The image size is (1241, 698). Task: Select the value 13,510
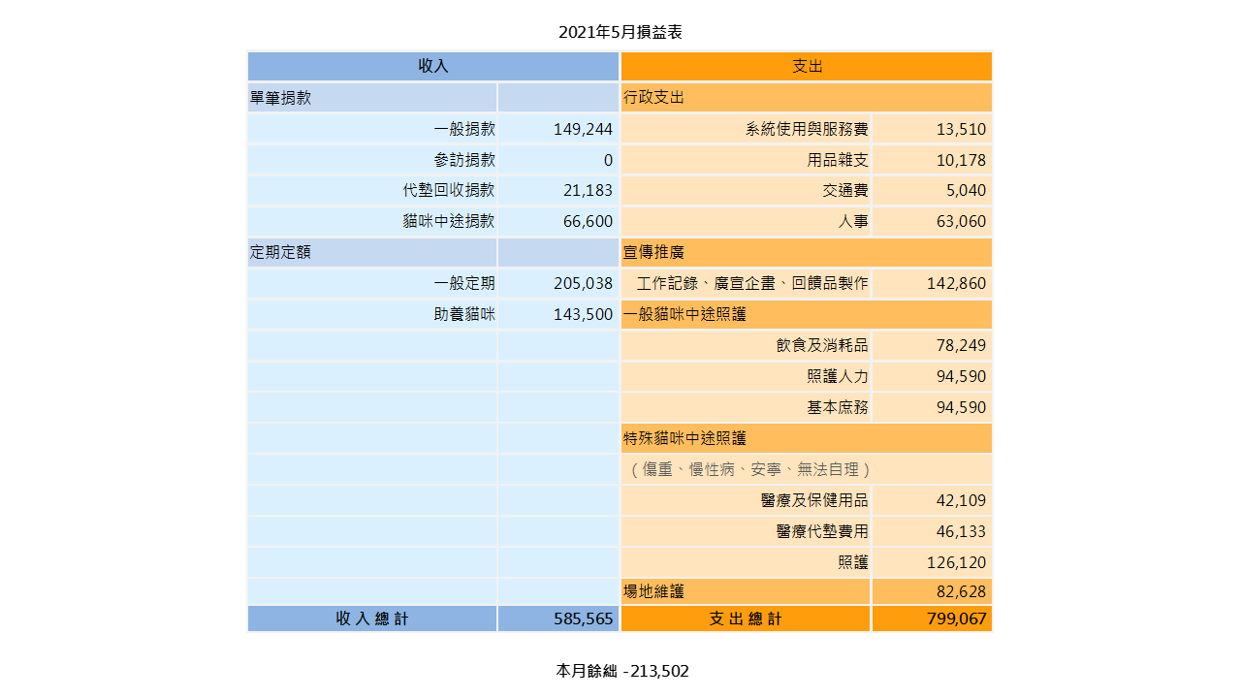(x=961, y=129)
